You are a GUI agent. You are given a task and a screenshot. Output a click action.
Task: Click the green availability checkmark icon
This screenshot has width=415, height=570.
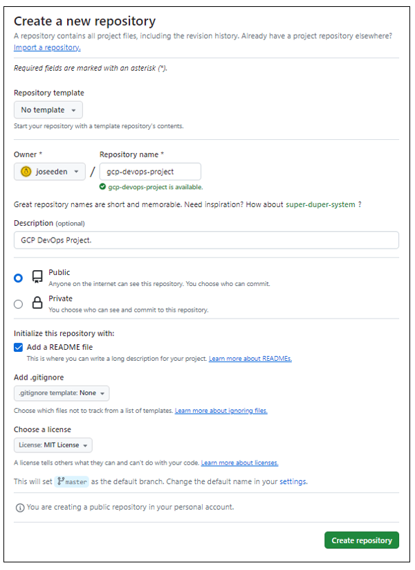tap(103, 187)
